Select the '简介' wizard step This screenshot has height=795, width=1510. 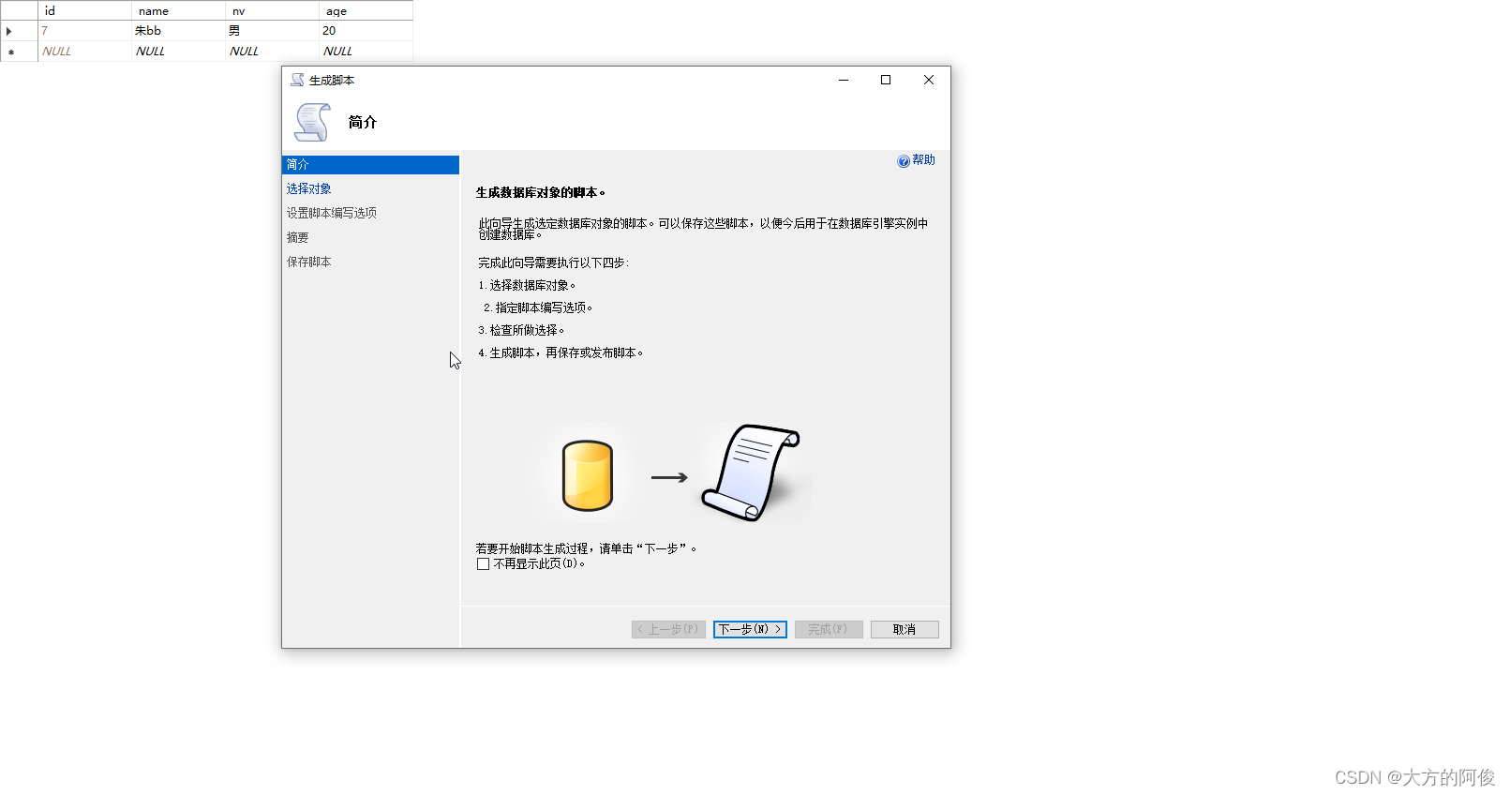click(298, 165)
